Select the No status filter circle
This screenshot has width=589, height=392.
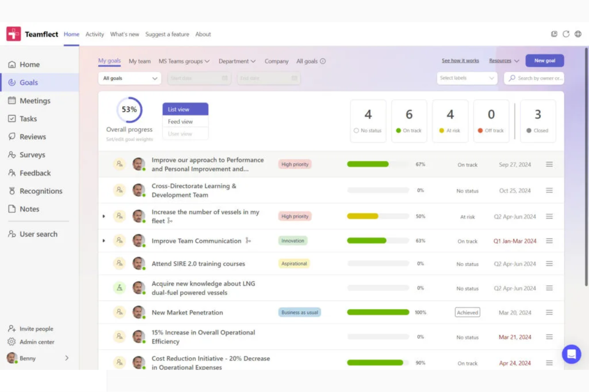tap(356, 130)
